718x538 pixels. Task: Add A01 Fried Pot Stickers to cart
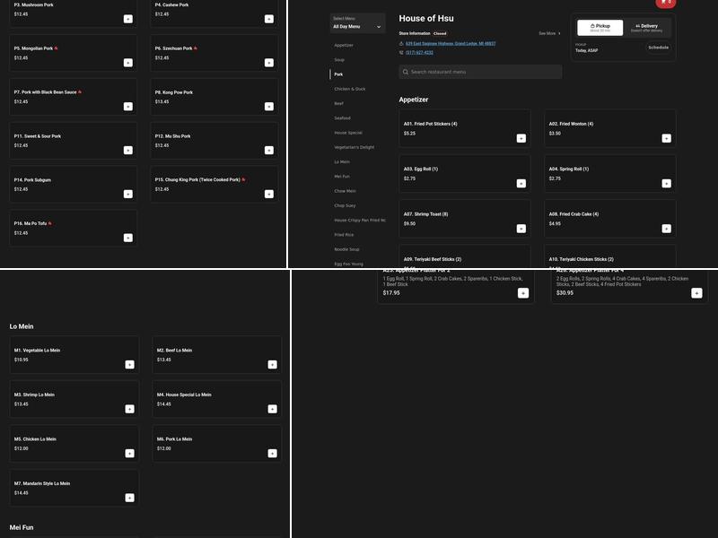coord(521,138)
